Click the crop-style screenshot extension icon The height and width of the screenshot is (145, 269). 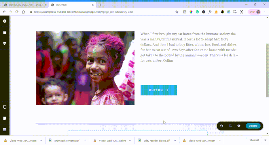[235, 12]
